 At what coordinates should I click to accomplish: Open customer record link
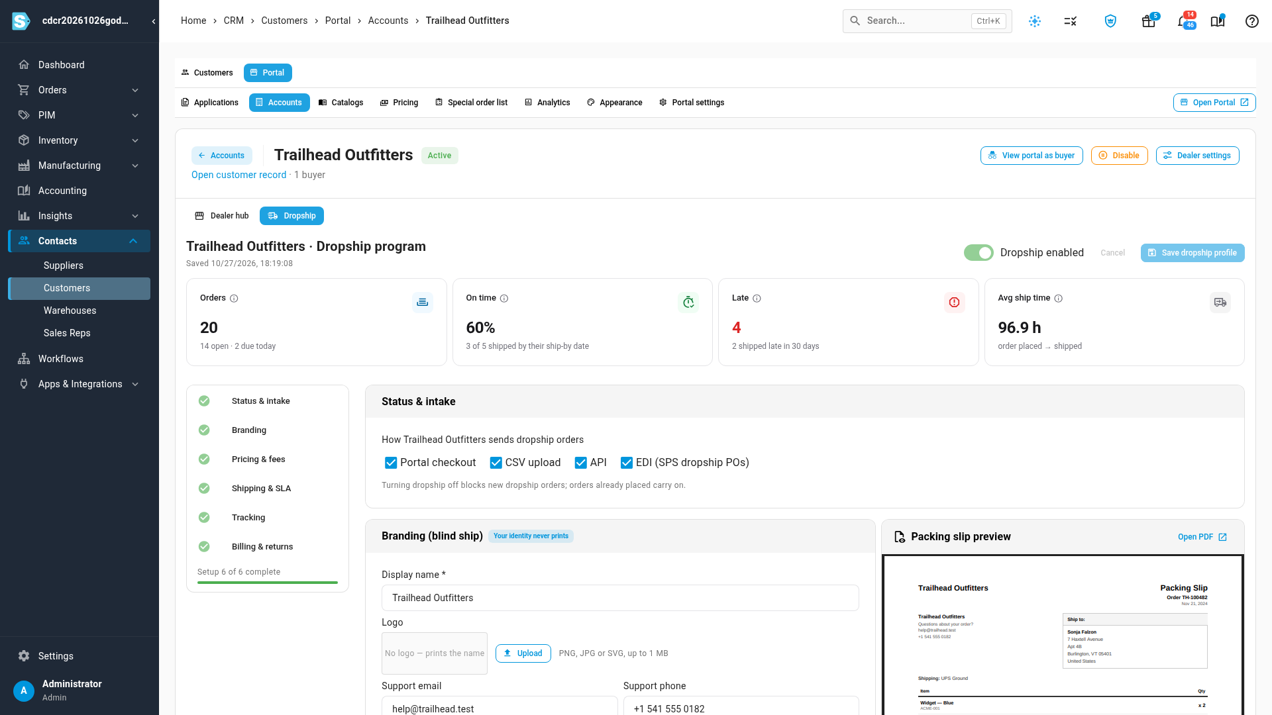pos(238,175)
